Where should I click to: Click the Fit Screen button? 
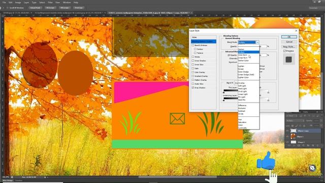(50, 8)
